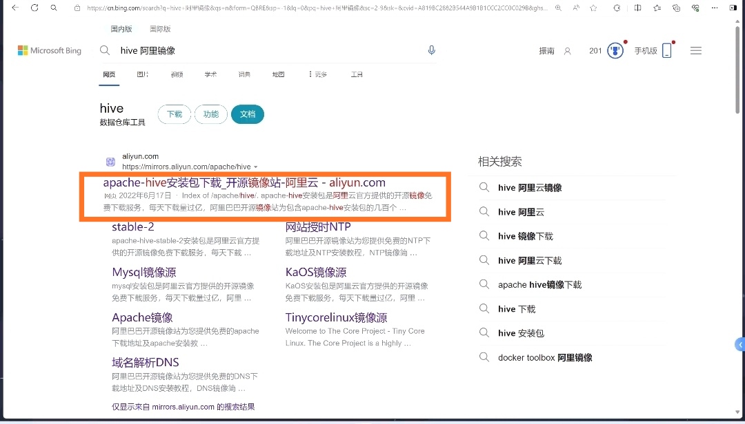Click the 201 rewards points count
This screenshot has height=424, width=745.
pos(595,51)
